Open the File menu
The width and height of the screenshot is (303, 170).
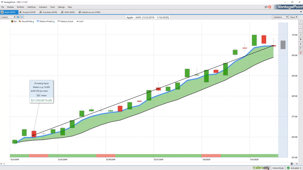point(2,7)
